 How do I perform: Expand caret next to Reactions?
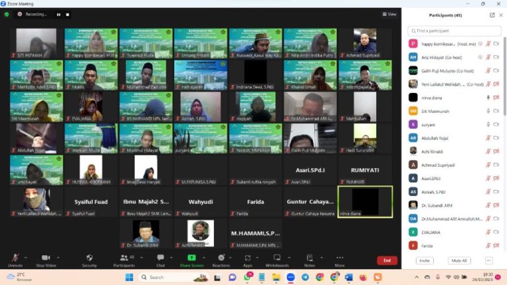tap(230, 257)
